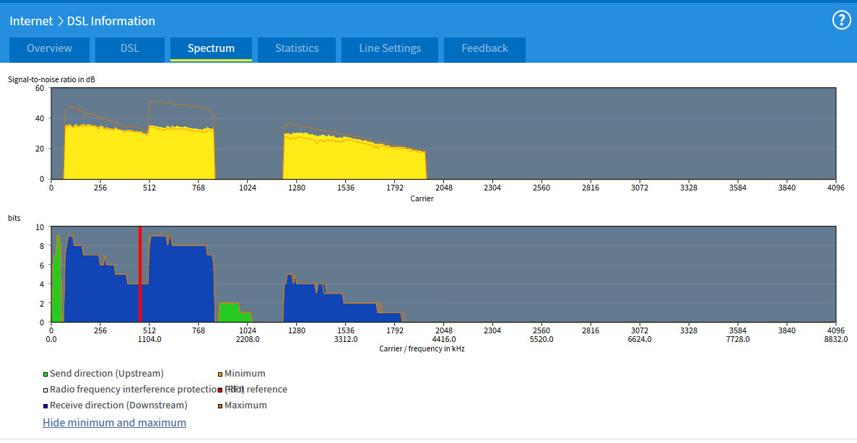Go to the Statistics tab
This screenshot has height=443, width=857.
(296, 48)
